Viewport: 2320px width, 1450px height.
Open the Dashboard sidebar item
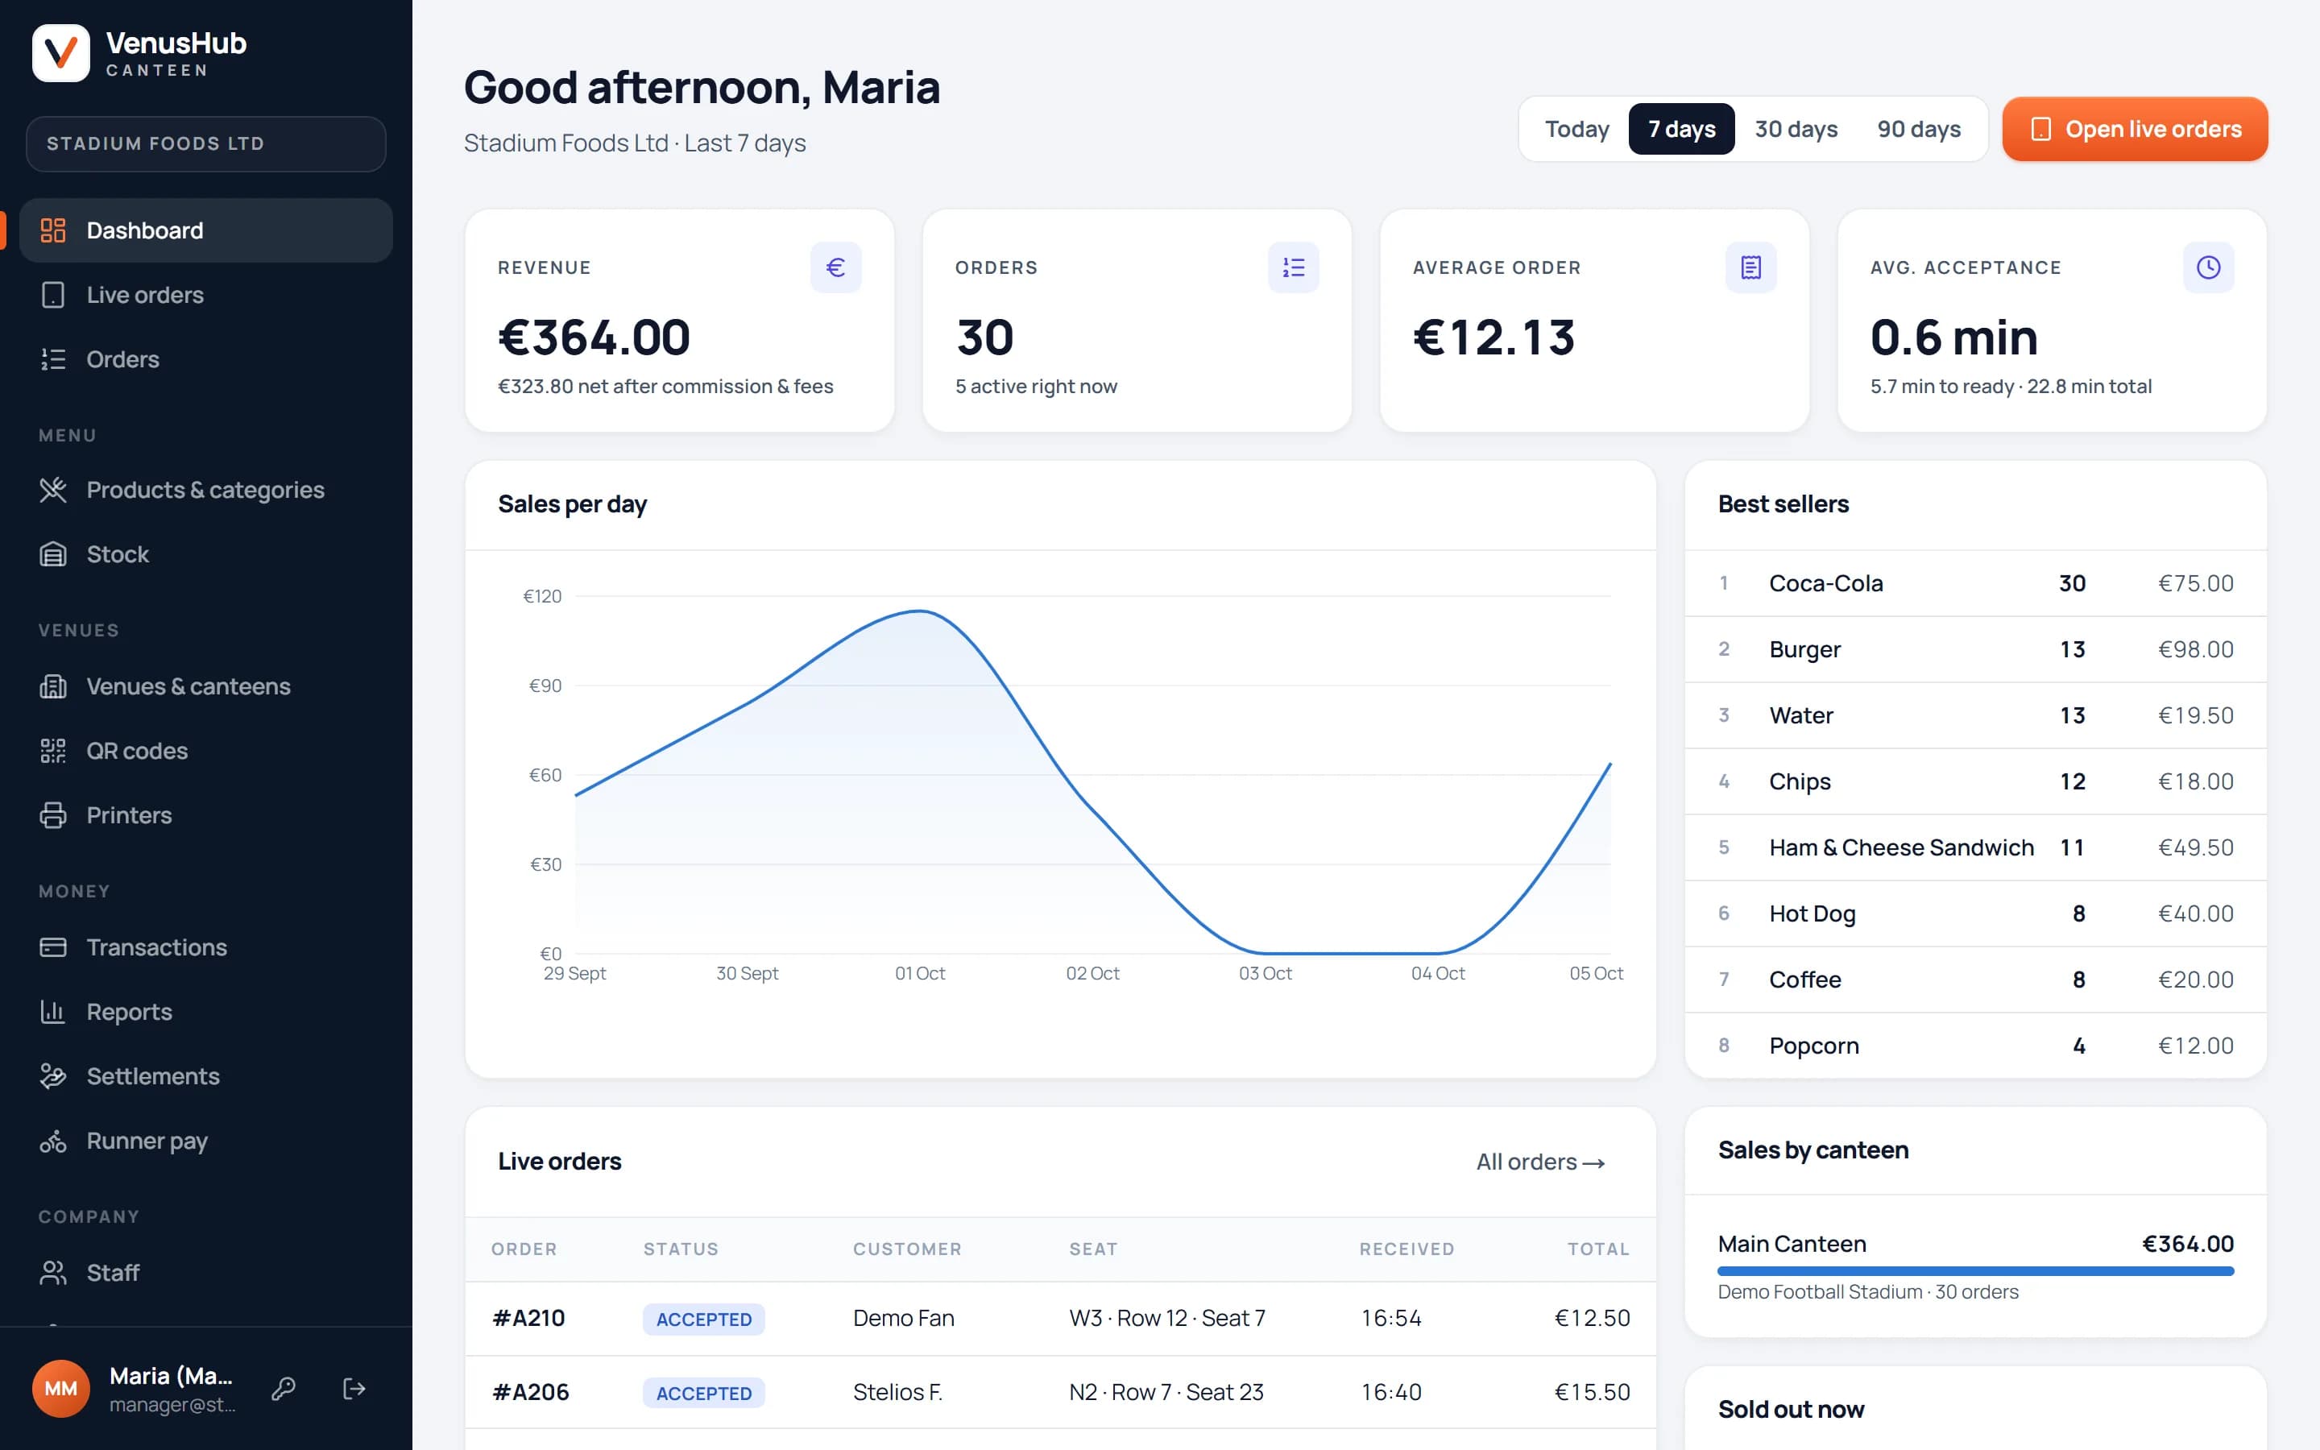(206, 230)
